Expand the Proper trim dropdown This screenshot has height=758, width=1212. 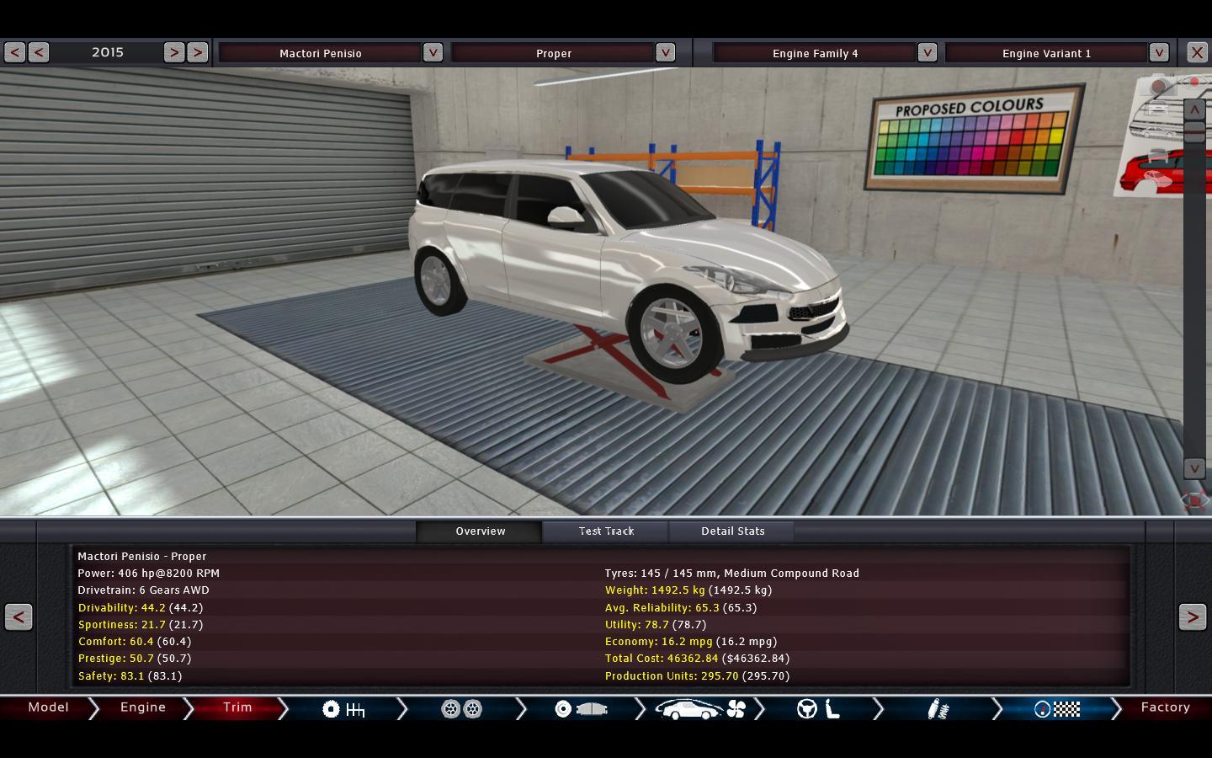tap(665, 52)
